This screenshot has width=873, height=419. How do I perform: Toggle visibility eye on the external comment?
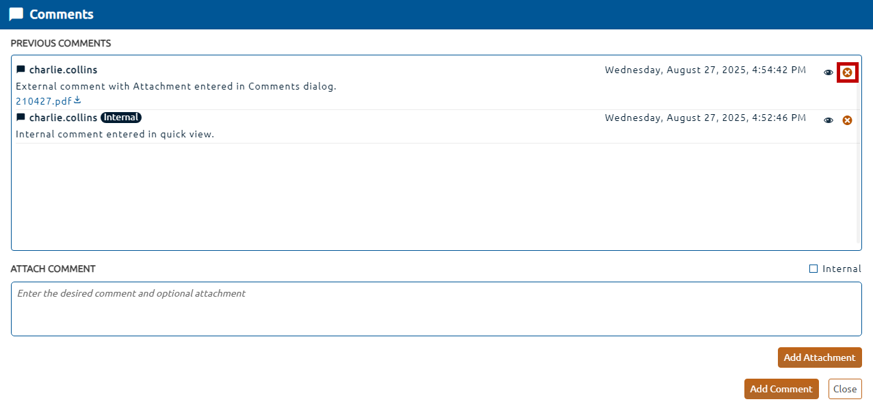tap(828, 72)
